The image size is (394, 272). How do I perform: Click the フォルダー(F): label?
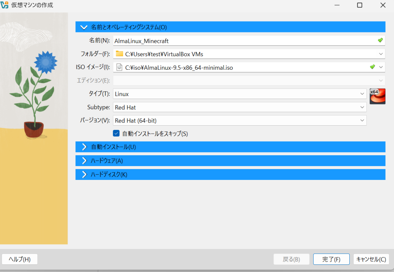tap(95, 54)
